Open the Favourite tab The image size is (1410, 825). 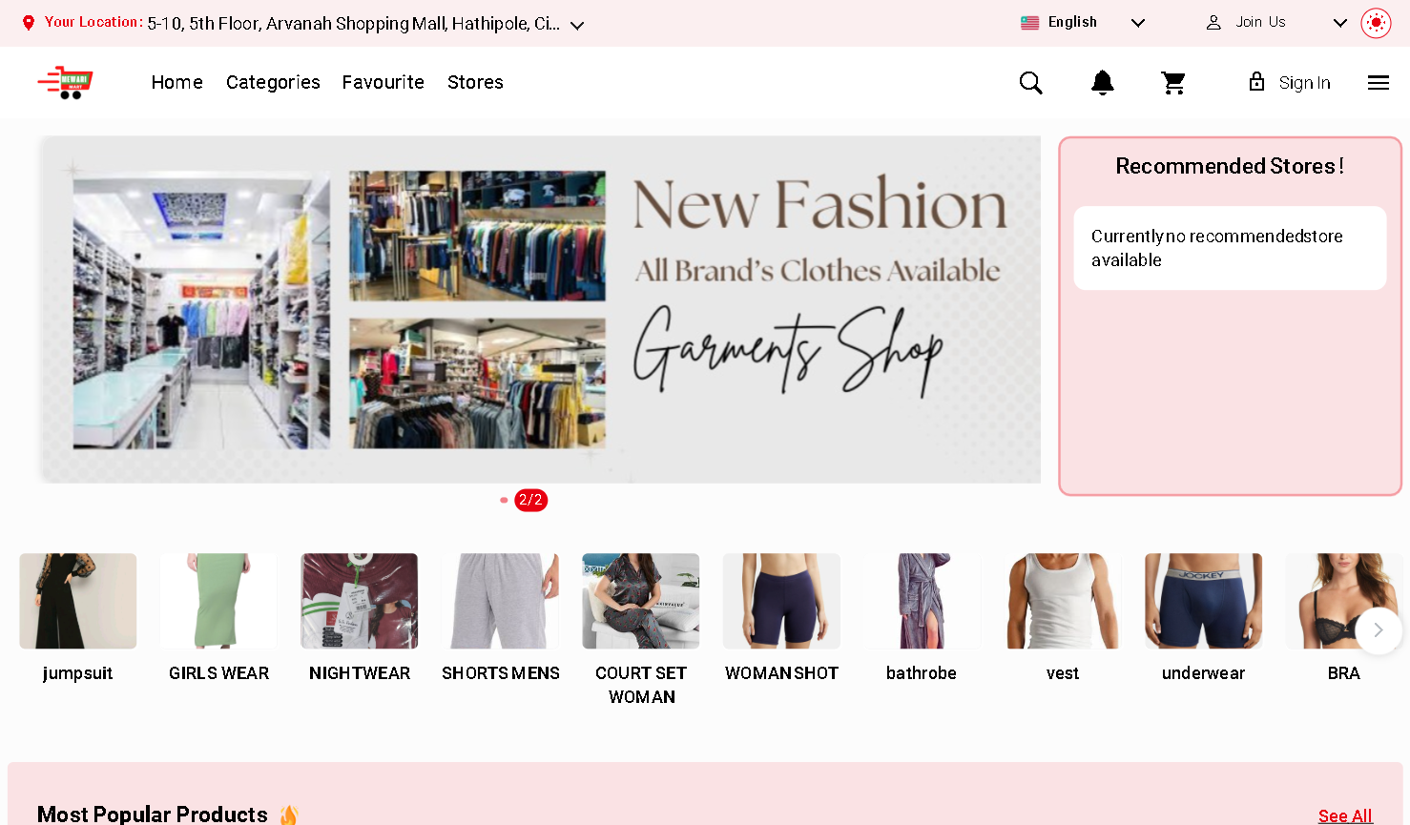(383, 83)
